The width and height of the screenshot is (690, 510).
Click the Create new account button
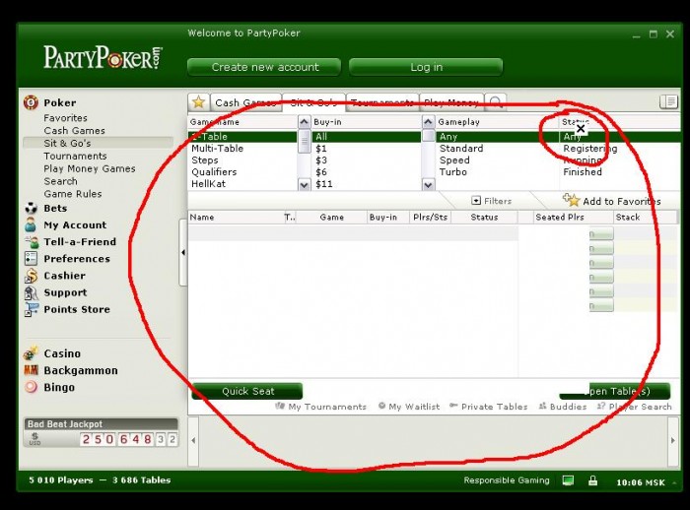(264, 67)
